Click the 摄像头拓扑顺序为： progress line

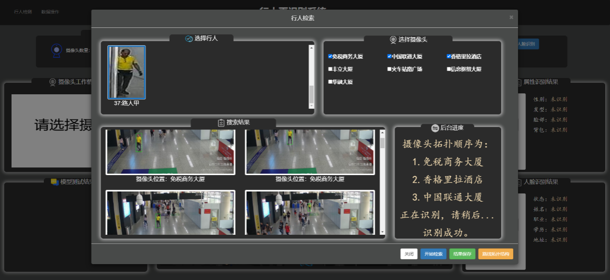pyautogui.click(x=446, y=144)
